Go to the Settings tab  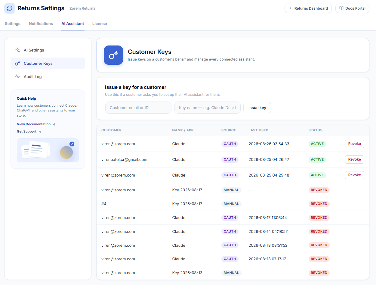coord(13,23)
